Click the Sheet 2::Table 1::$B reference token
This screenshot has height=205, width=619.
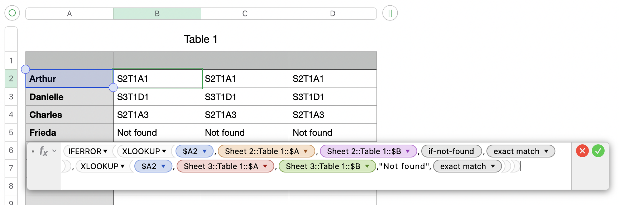[364, 151]
